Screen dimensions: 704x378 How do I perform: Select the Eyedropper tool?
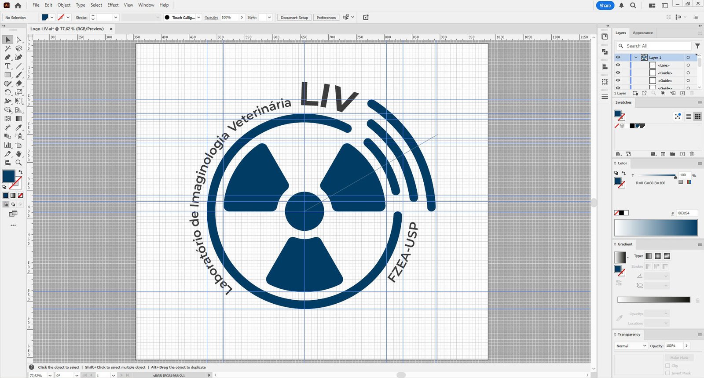point(18,127)
